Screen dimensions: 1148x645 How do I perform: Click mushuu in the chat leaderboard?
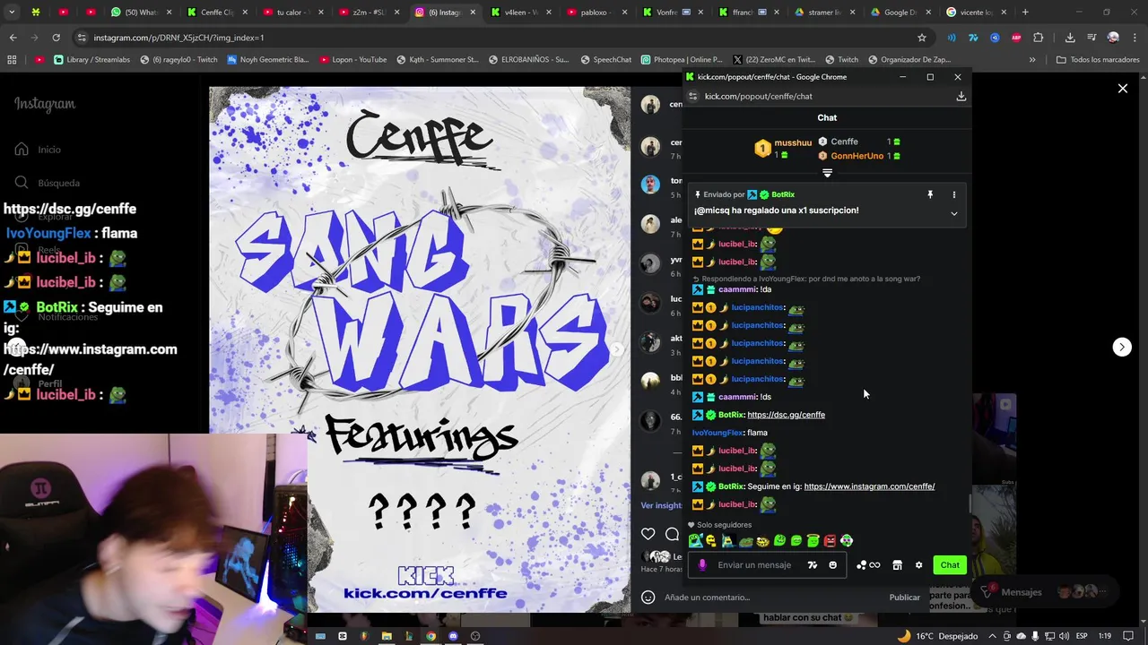793,142
